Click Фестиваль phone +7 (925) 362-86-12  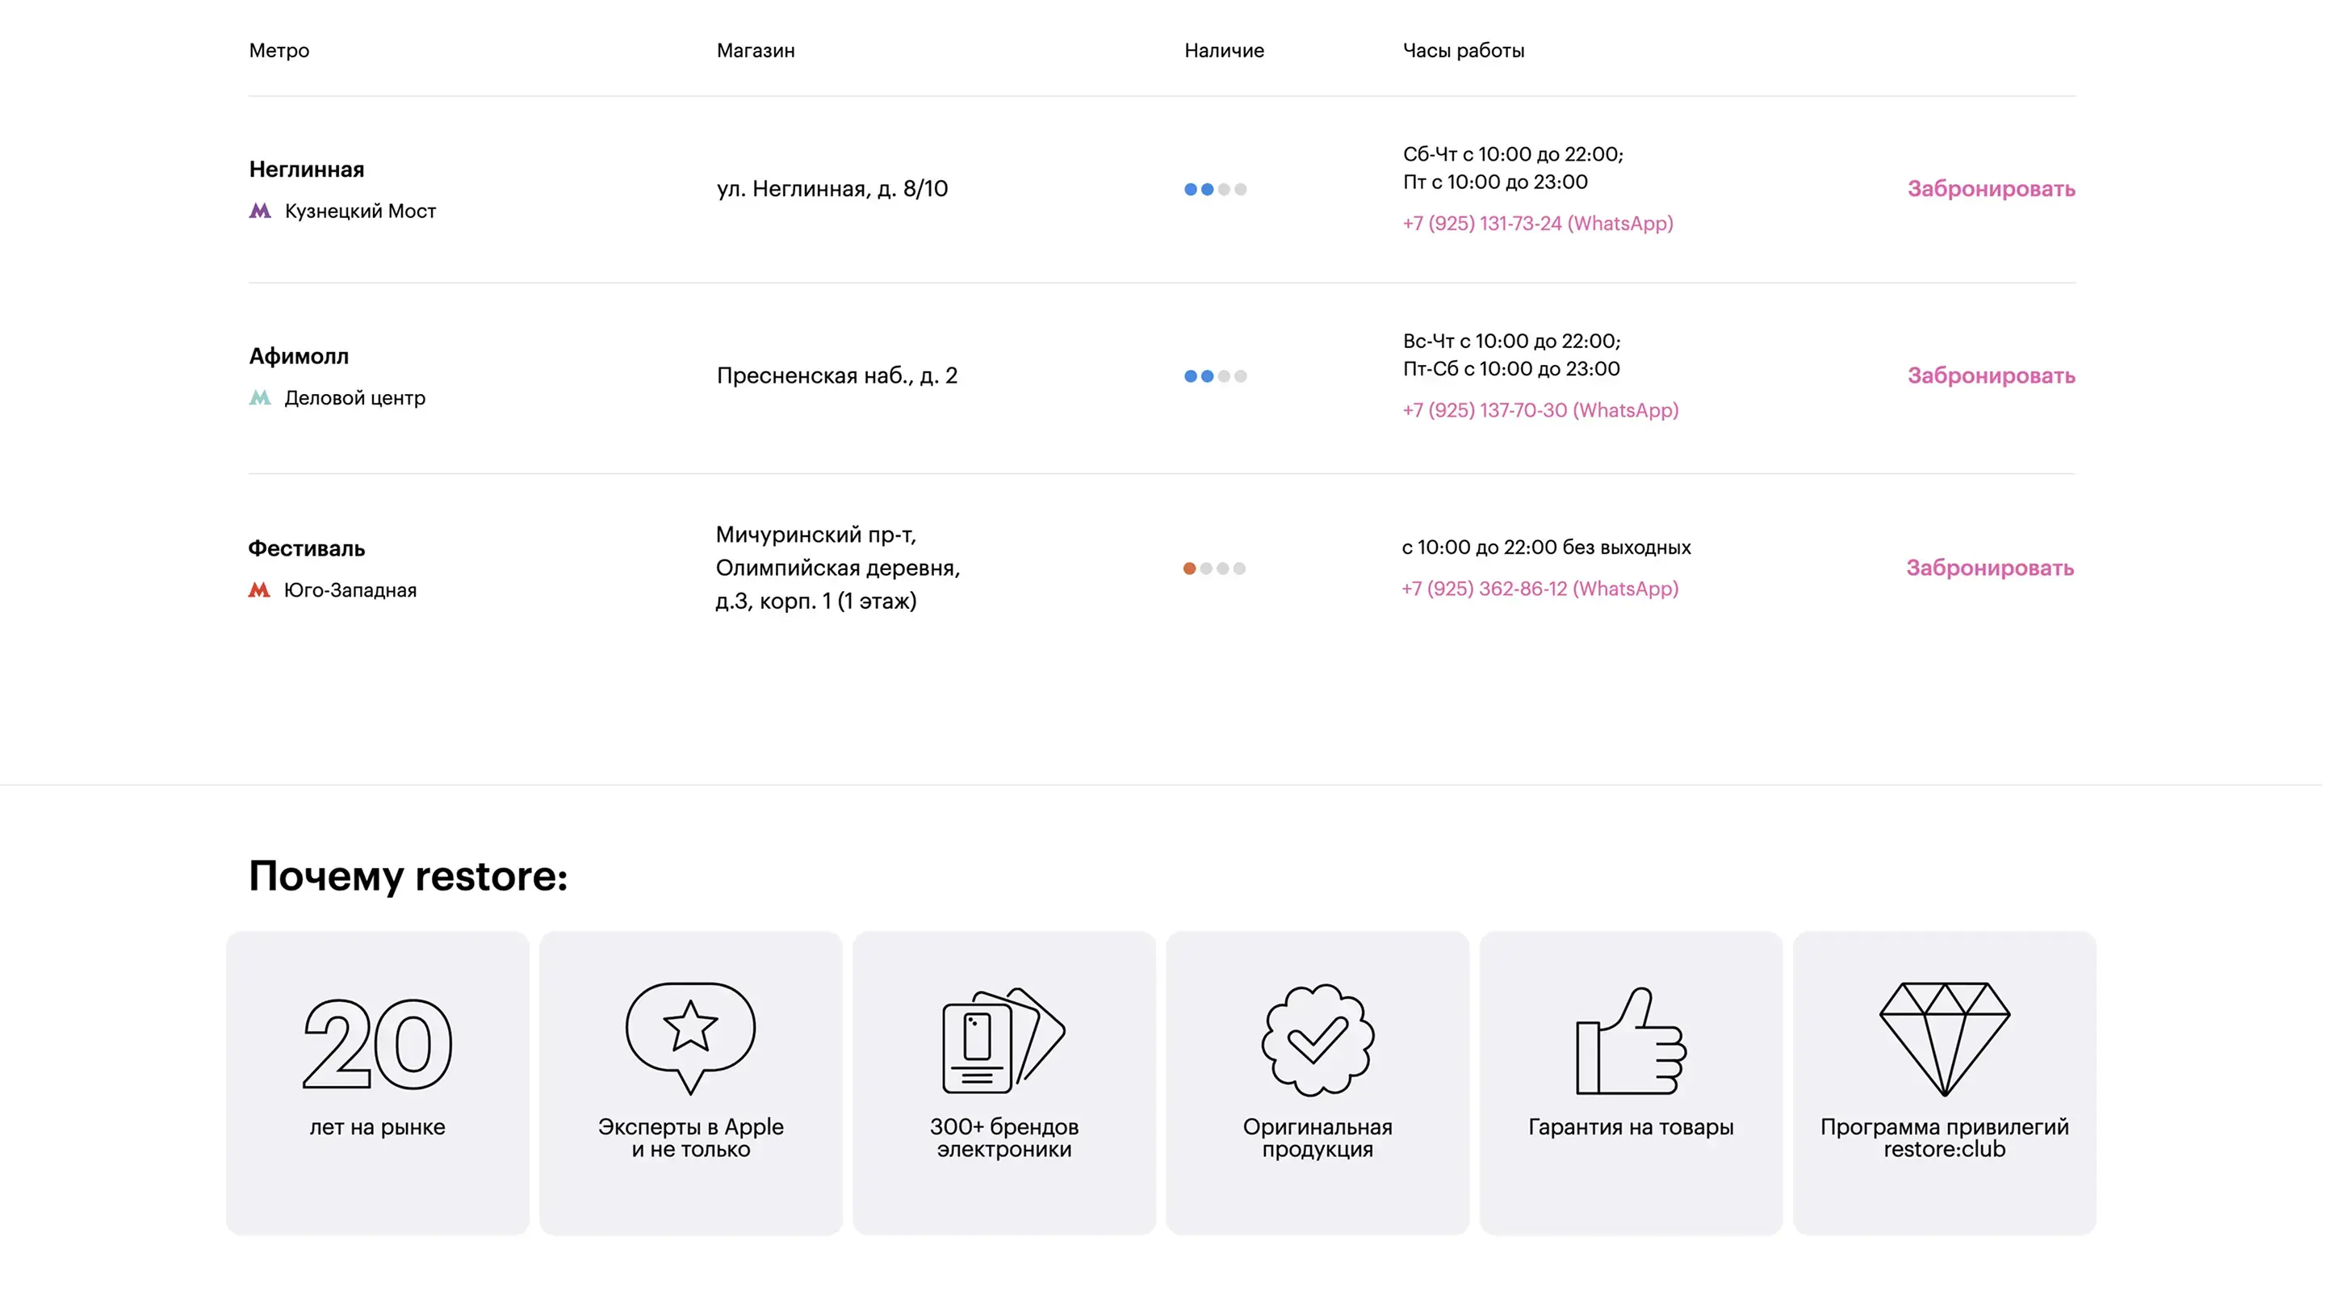[1539, 589]
